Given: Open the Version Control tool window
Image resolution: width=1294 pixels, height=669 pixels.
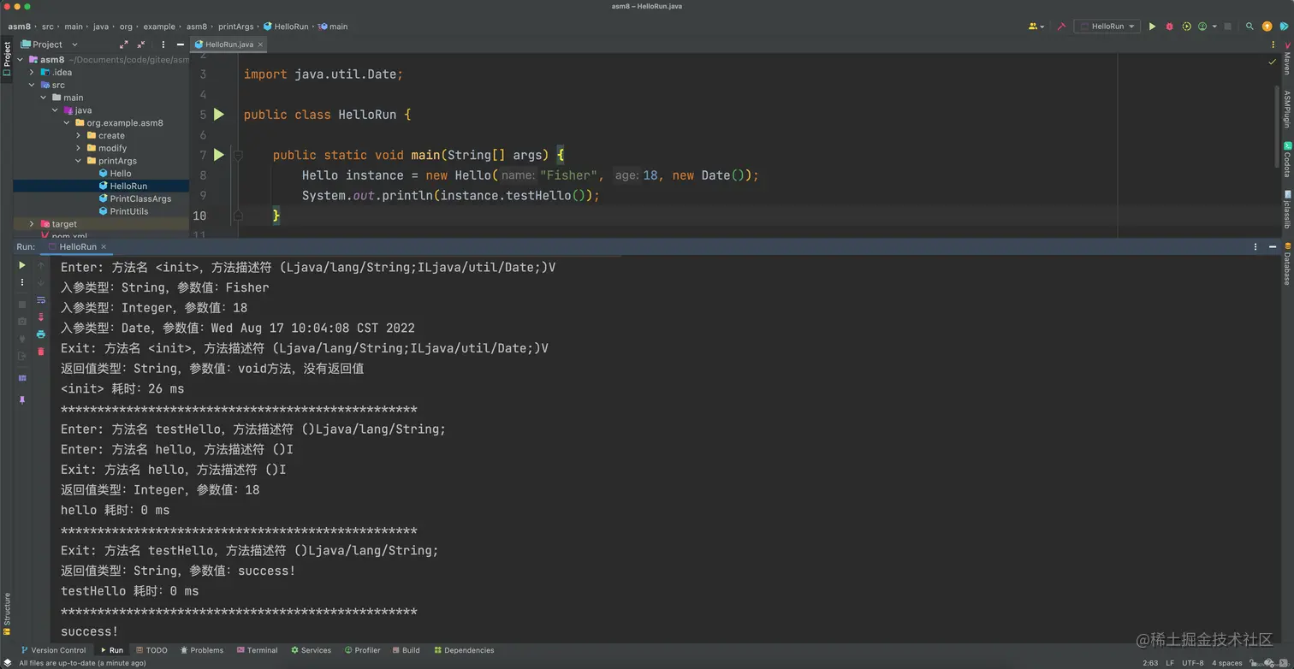Looking at the screenshot, I should point(53,650).
